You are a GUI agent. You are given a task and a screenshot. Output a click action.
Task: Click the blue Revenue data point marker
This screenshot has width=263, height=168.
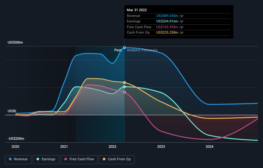124,48
